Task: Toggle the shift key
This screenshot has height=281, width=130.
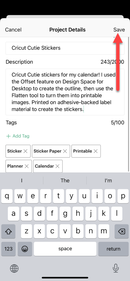Action: pyautogui.click(x=8, y=232)
